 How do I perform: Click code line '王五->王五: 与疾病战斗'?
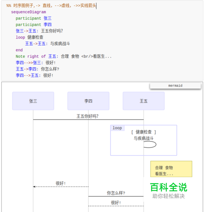48,44
